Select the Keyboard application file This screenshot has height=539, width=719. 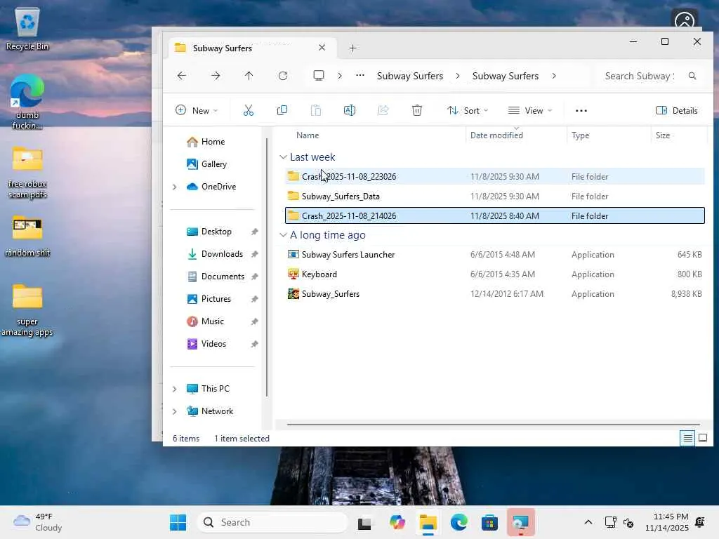pos(495,274)
